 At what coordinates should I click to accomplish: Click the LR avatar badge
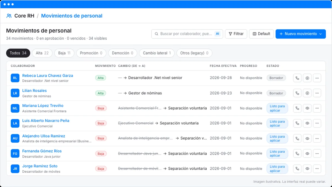(15, 93)
